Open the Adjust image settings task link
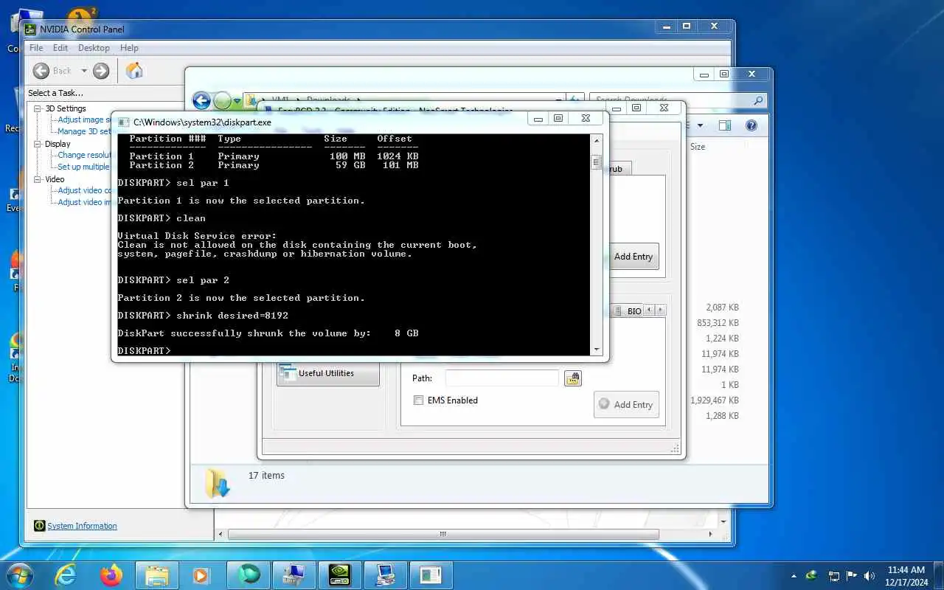The height and width of the screenshot is (590, 944). click(84, 119)
